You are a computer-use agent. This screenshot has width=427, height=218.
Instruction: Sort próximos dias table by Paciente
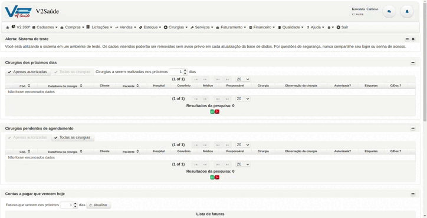[131, 86]
